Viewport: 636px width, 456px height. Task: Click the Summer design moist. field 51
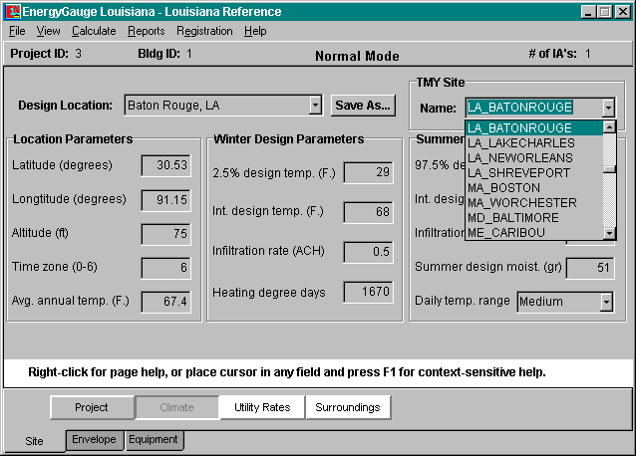click(590, 268)
